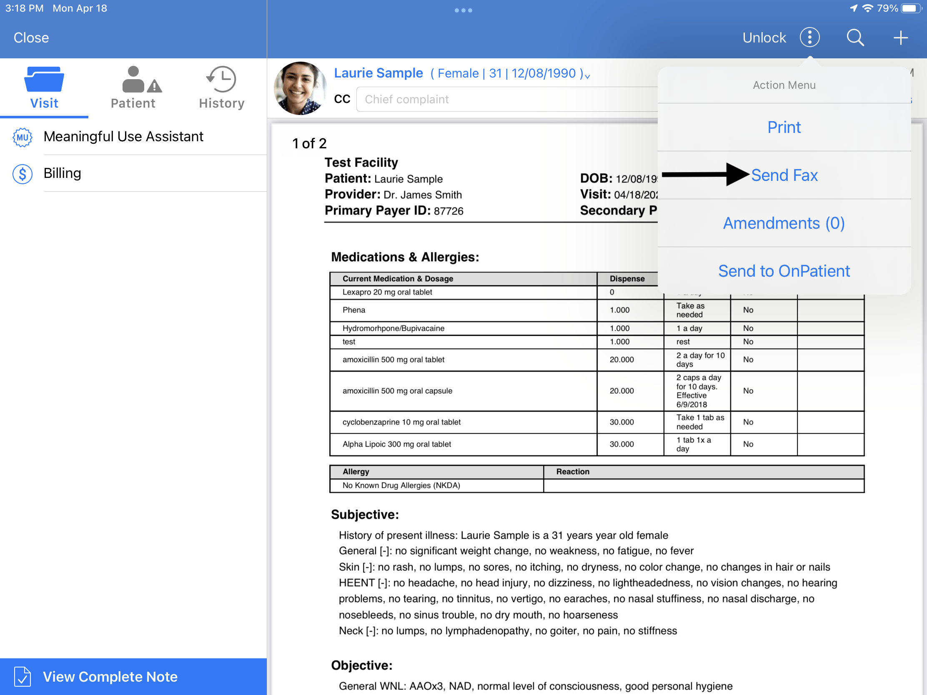
Task: Open the History clock icon
Action: tap(221, 79)
